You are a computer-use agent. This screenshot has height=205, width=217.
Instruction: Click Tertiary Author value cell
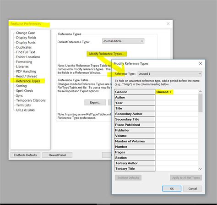[x=177, y=163]
